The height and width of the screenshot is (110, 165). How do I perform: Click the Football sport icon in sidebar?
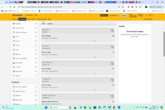(x=13, y=24)
